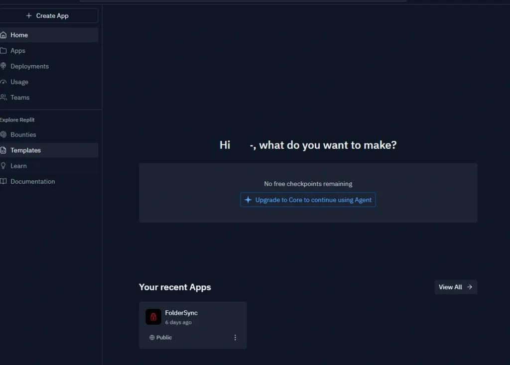This screenshot has width=510, height=365.
Task: Open the Learn section
Action: (x=48, y=166)
